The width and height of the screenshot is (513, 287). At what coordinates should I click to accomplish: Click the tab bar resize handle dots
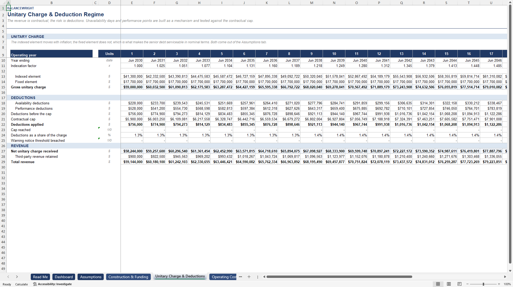pos(258,277)
